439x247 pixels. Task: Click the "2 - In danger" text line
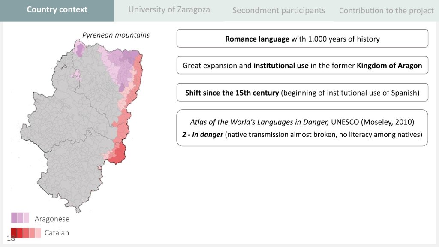[x=302, y=135]
